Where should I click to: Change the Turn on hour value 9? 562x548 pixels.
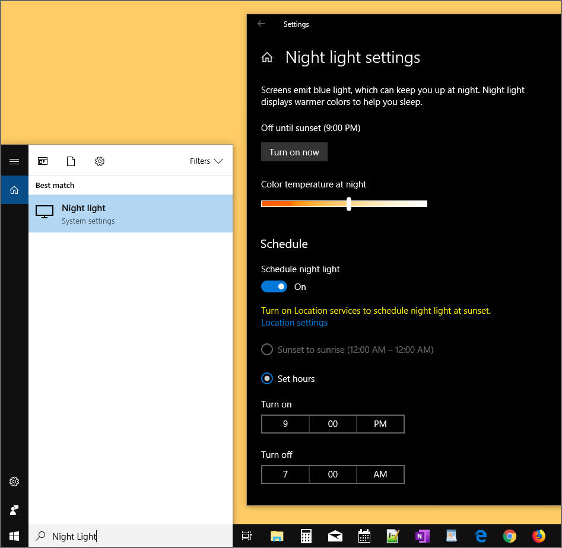(285, 424)
